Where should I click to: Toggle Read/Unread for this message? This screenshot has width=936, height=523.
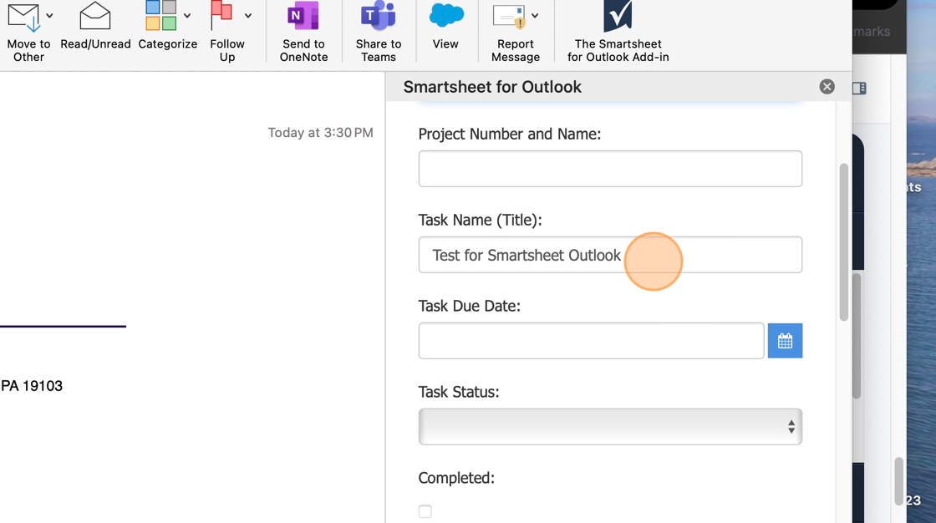(x=95, y=26)
